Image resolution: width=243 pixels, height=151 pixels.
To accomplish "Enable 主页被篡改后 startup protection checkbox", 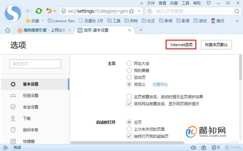I will pyautogui.click(x=129, y=97).
